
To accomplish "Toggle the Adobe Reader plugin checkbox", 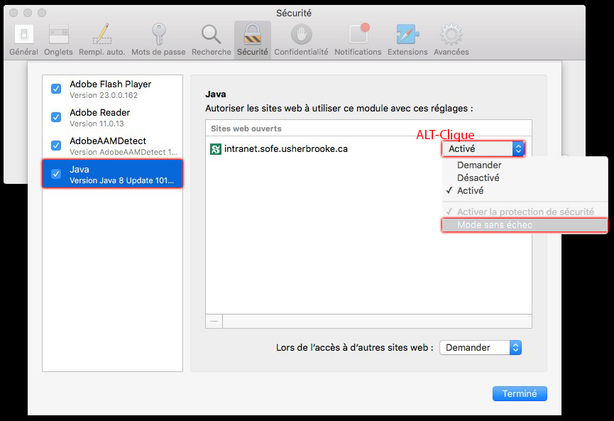I will pos(56,117).
